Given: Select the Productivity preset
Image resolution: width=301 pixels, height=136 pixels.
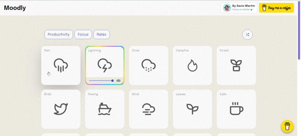Looking at the screenshot, I should [58, 35].
